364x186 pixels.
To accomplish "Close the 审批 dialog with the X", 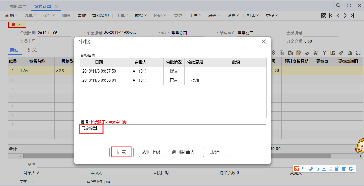I will tap(264, 42).
